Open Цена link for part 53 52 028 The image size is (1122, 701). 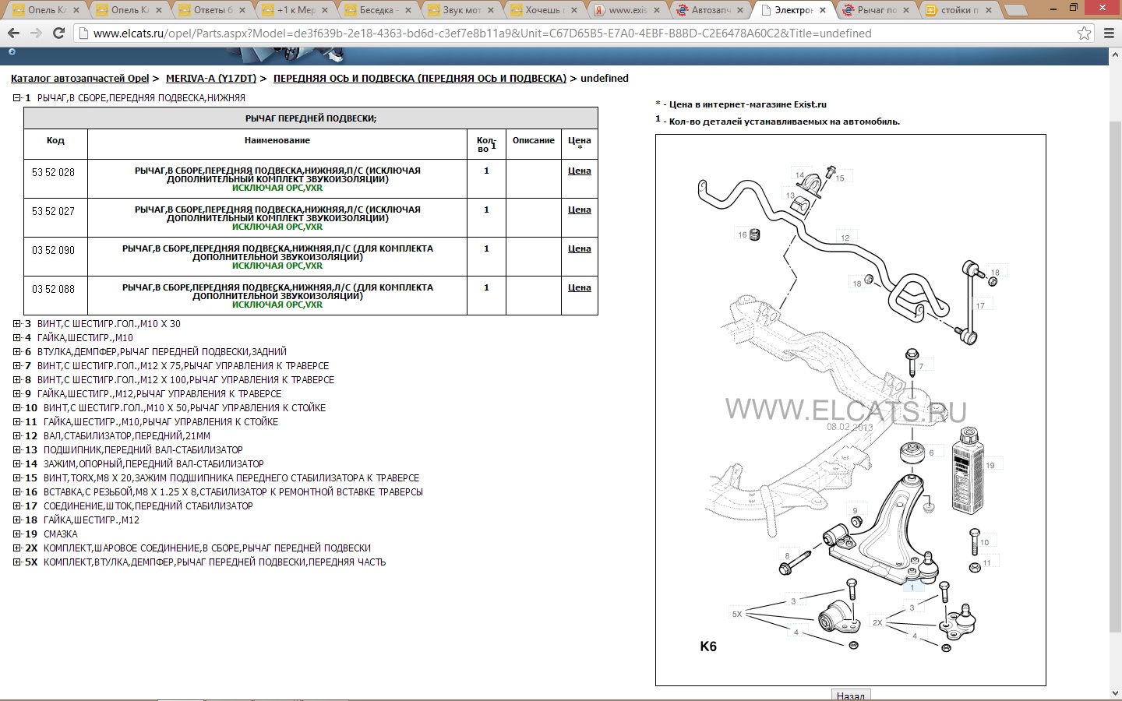point(580,171)
